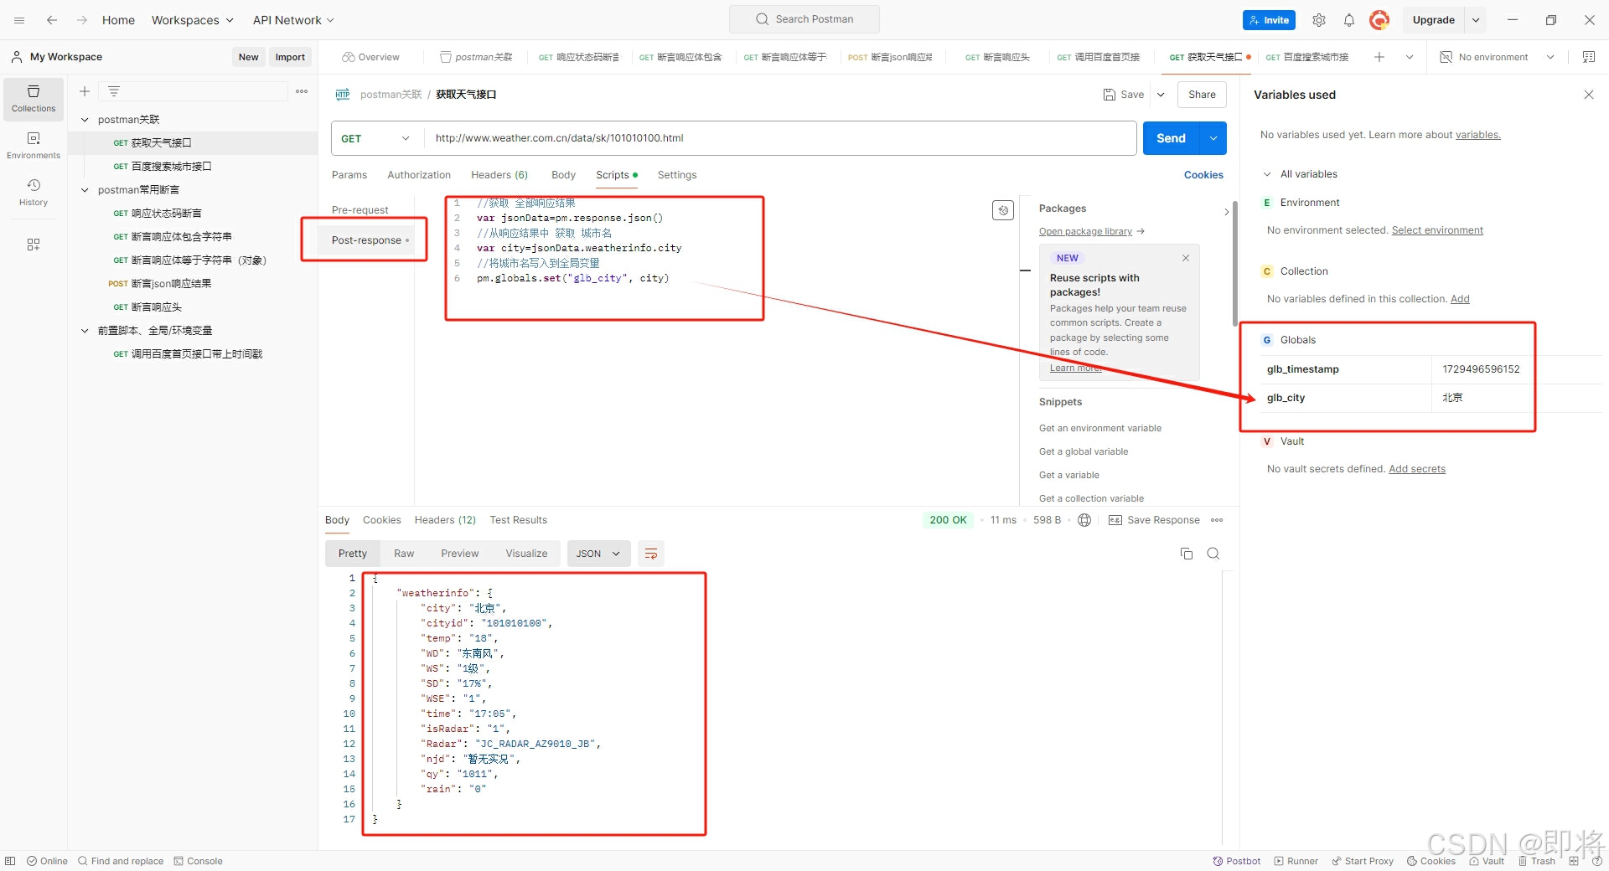Close the Variables used panel
This screenshot has height=871, width=1609.
1589,95
